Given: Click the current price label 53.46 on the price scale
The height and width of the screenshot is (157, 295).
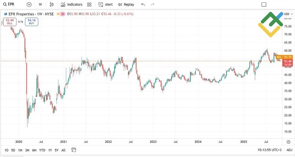Looking at the screenshot, I should [288, 61].
